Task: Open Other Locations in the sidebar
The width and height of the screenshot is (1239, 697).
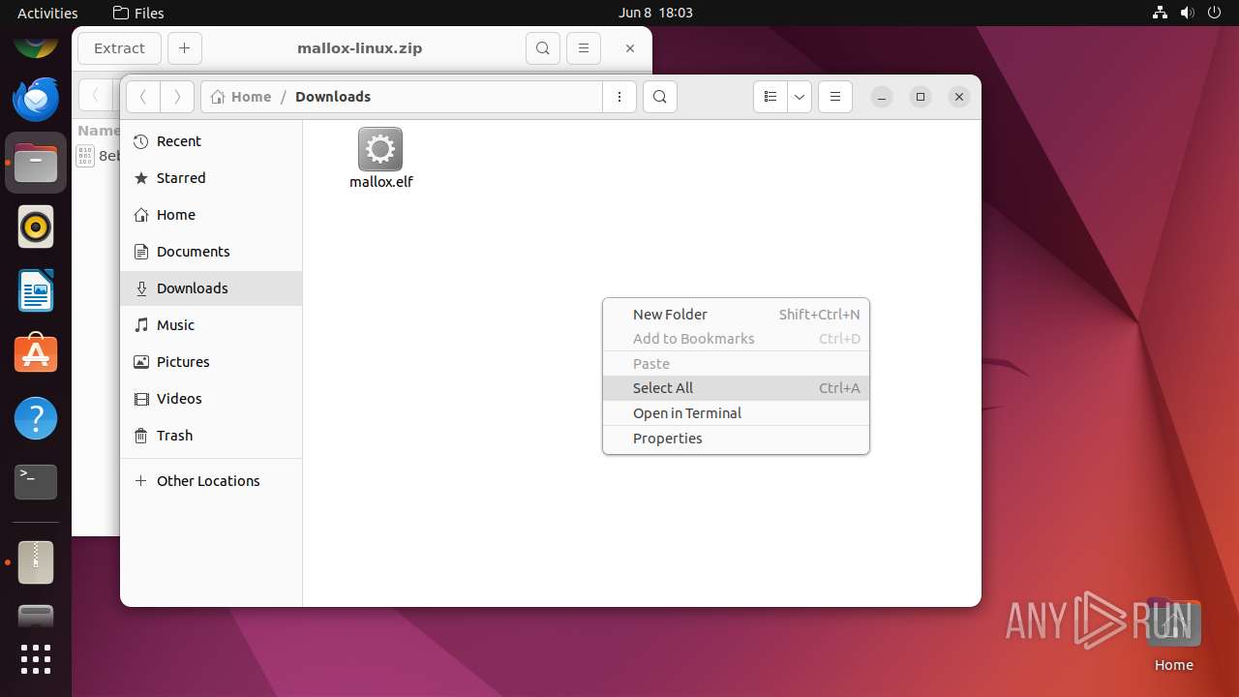Action: click(211, 481)
